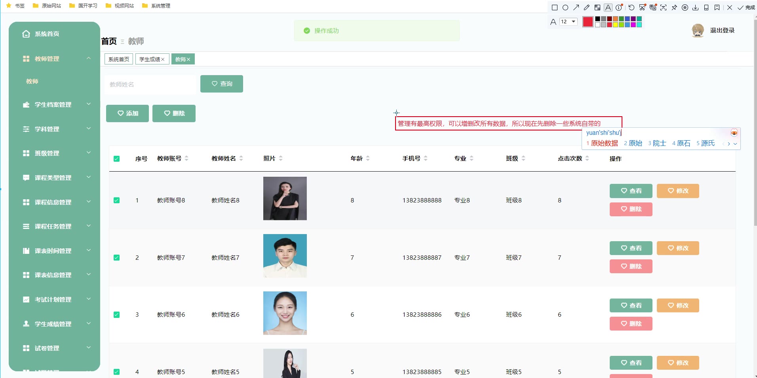Click the text recognition icon in screenshot toolbar
The width and height of the screenshot is (757, 378).
click(x=664, y=8)
